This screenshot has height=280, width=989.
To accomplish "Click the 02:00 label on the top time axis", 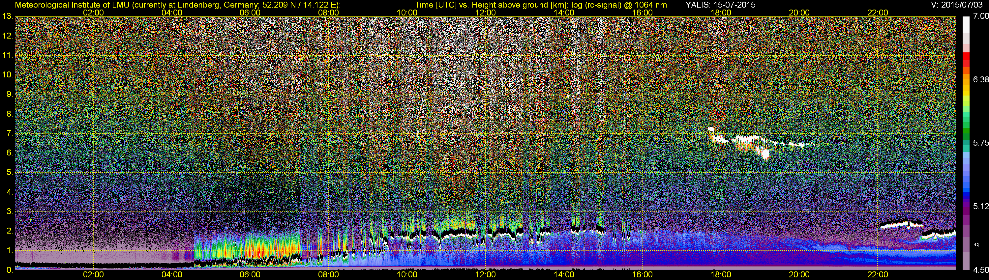I will click(x=93, y=13).
